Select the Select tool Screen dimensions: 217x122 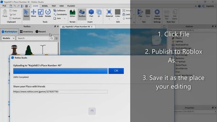tap(26, 14)
